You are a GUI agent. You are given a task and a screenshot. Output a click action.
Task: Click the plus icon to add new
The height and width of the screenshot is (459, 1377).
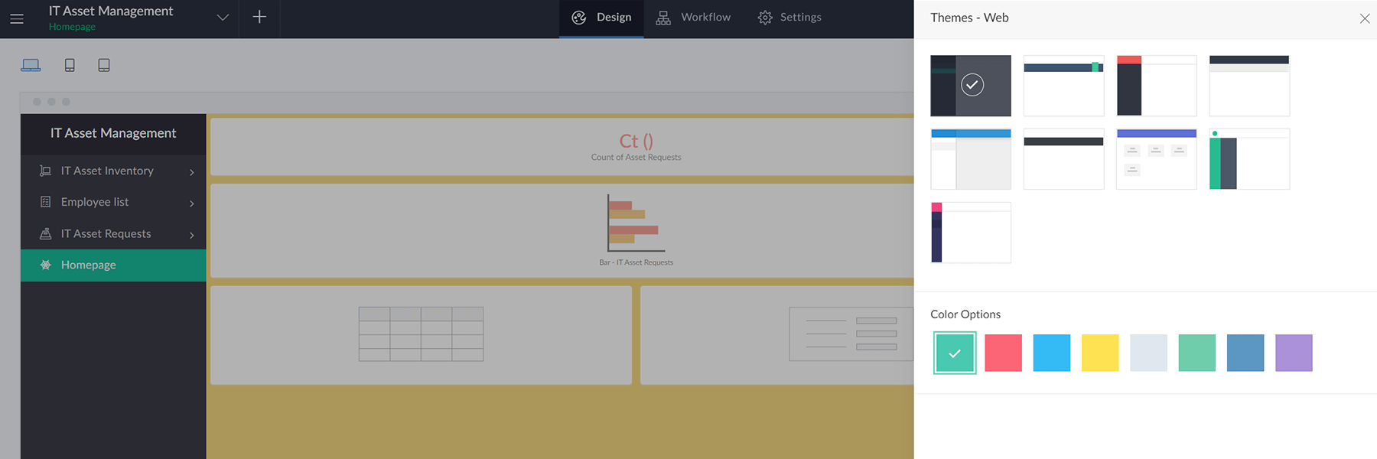259,17
